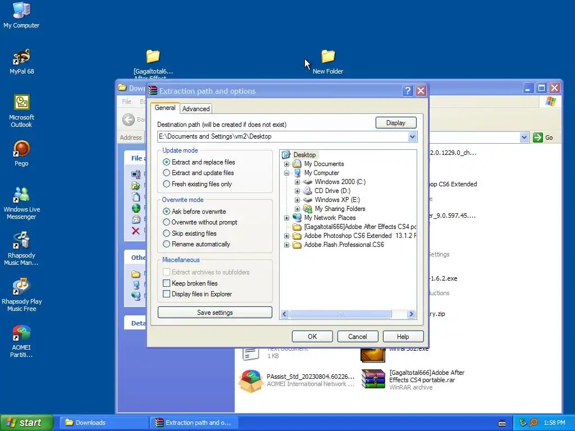Click the dialog's question mark help icon
The image size is (575, 431).
pos(408,90)
